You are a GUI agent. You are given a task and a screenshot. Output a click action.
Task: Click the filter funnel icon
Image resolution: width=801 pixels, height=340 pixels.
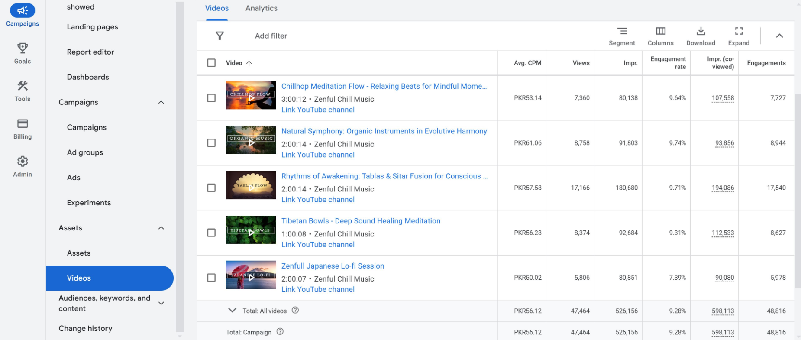(220, 36)
